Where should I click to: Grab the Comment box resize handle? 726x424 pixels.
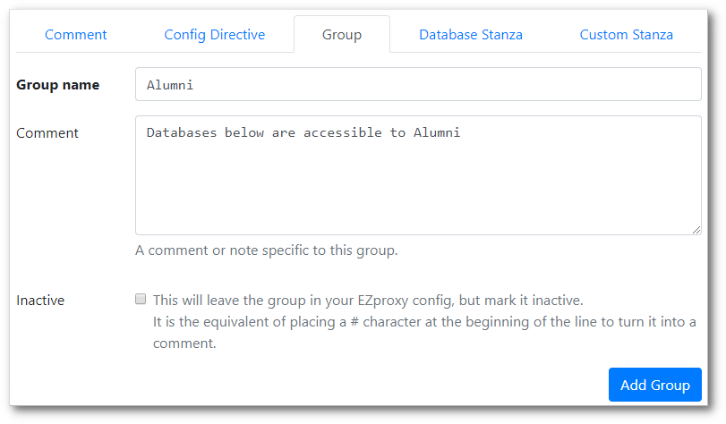coord(696,230)
